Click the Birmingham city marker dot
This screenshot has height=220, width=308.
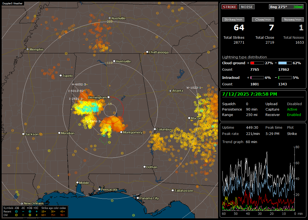click(109, 97)
